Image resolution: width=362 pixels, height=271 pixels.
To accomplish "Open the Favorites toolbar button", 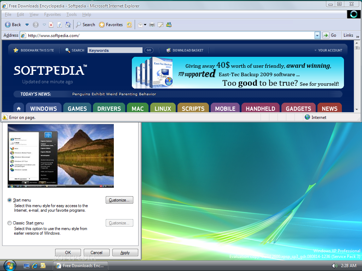I will 111,25.
